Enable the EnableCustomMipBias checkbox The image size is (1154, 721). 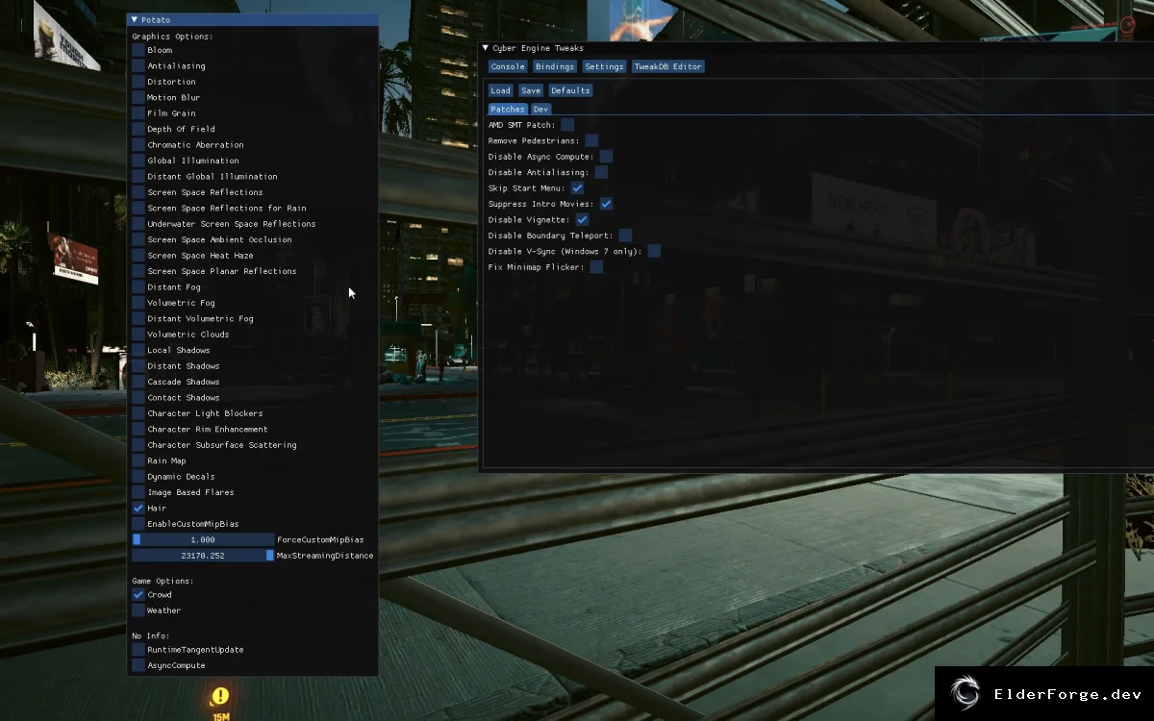(x=138, y=524)
